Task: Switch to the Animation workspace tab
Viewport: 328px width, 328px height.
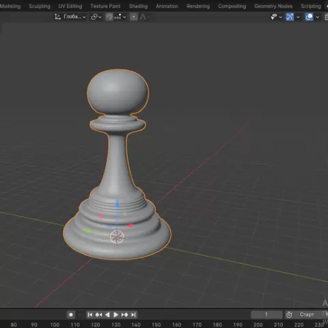Action: pyautogui.click(x=167, y=6)
